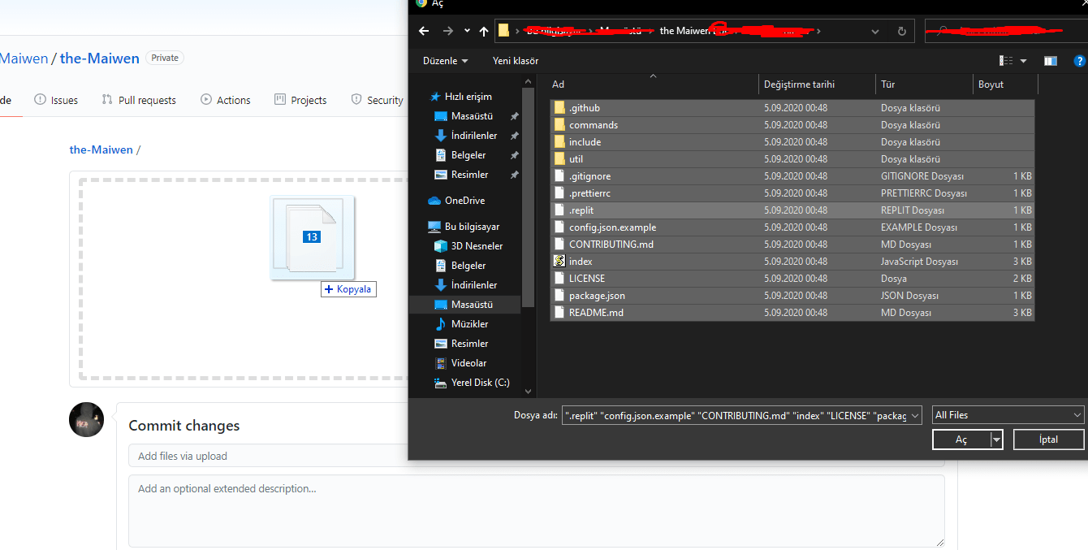1088x550 pixels.
Task: Create Yeni klasör
Action: tap(516, 61)
